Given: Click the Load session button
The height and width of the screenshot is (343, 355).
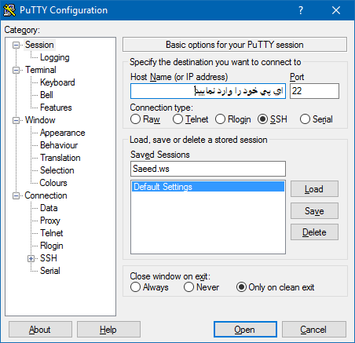Looking at the screenshot, I should [314, 189].
